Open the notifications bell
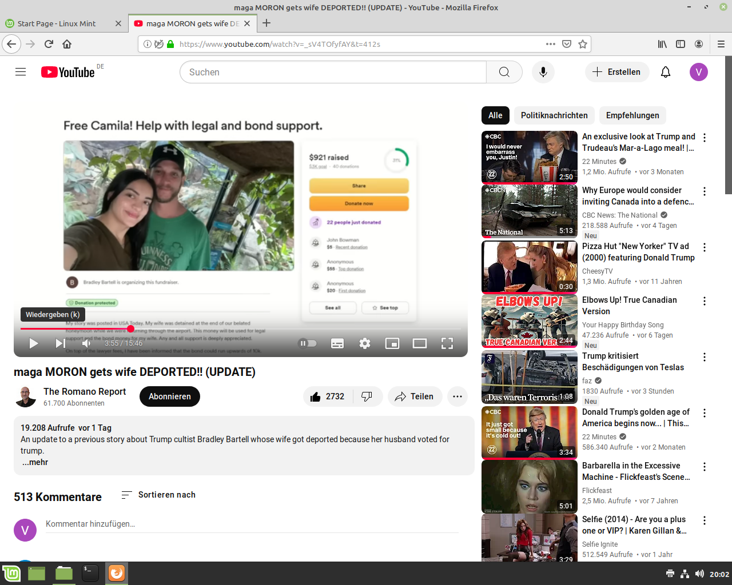This screenshot has height=585, width=732. [666, 72]
